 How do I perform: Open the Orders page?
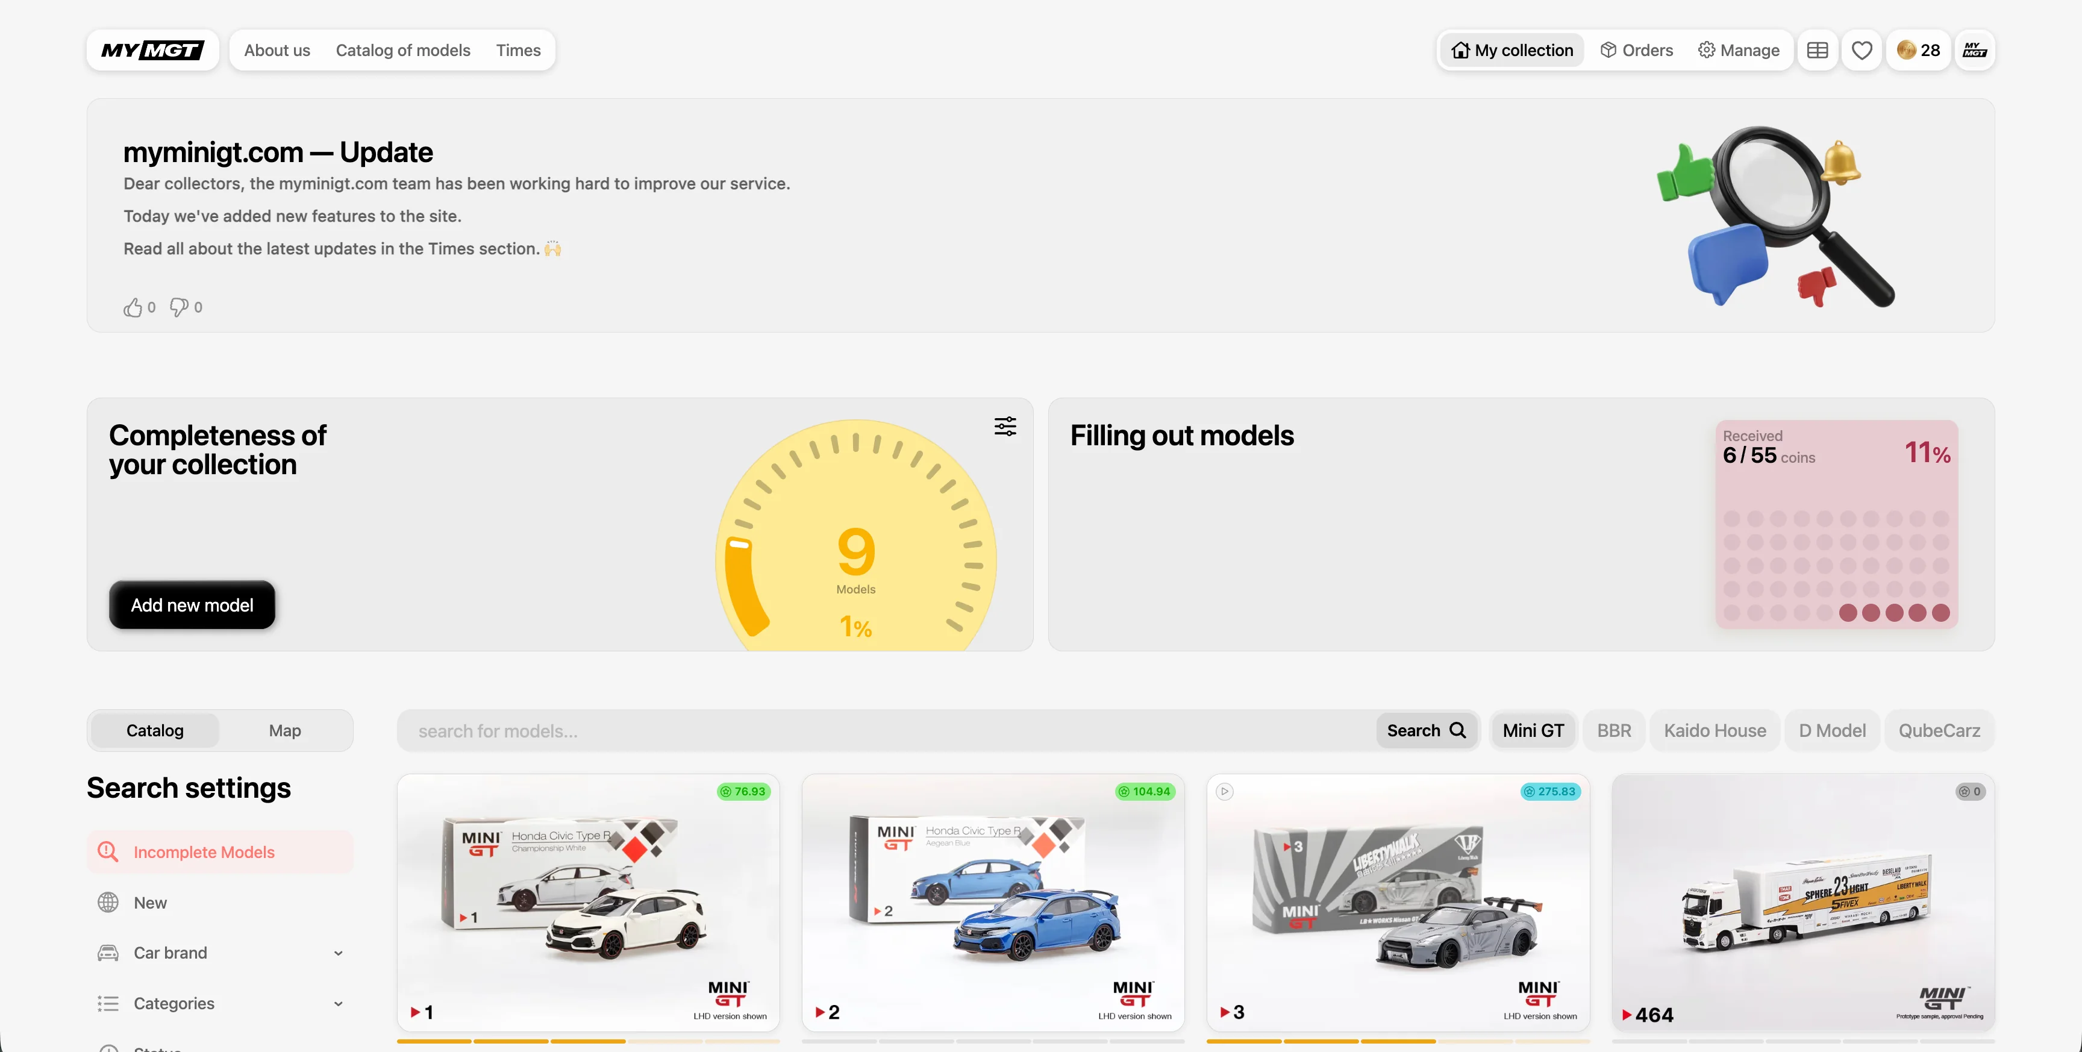(x=1637, y=50)
